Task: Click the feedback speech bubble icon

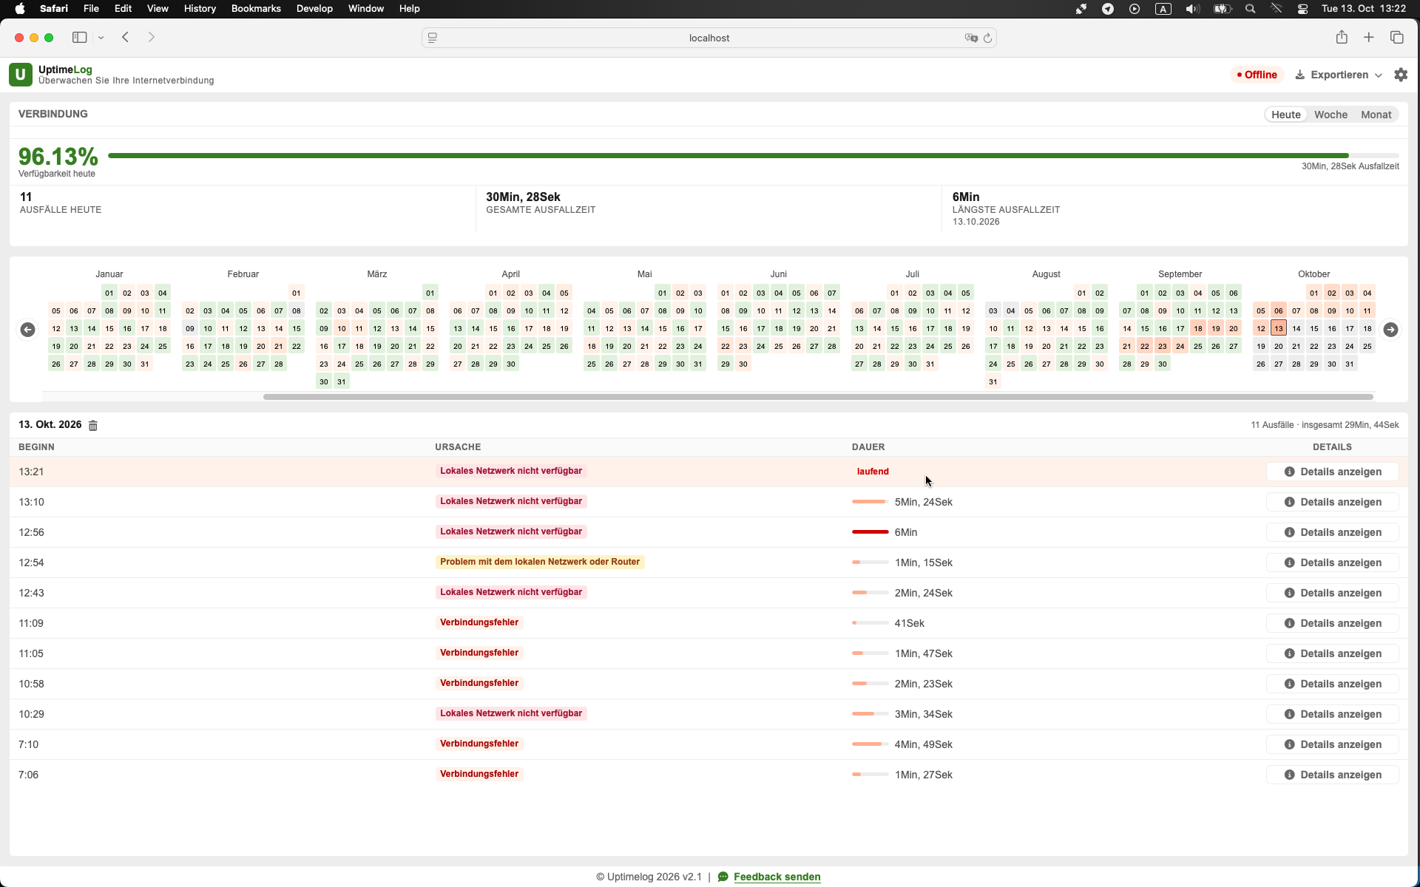Action: point(723,877)
